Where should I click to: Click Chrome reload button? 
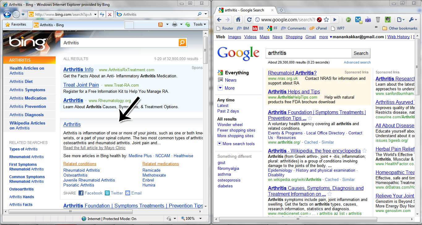[x=249, y=20]
